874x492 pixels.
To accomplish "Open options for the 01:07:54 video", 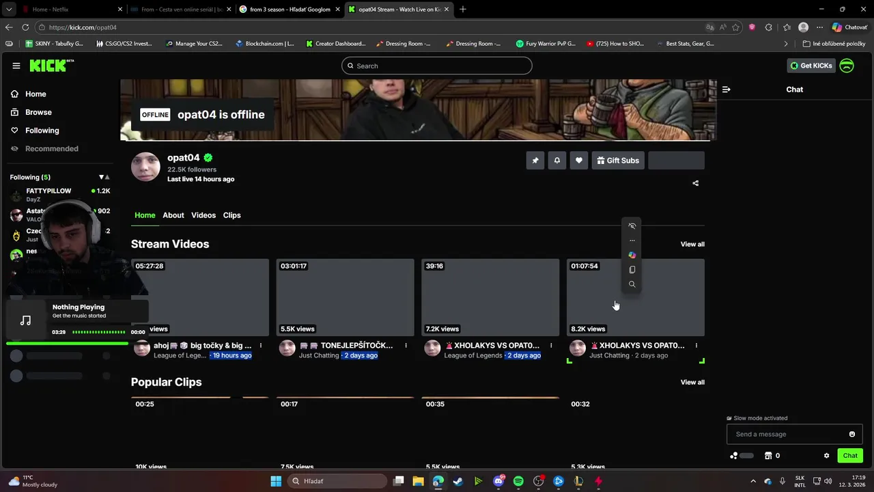I will tap(696, 346).
